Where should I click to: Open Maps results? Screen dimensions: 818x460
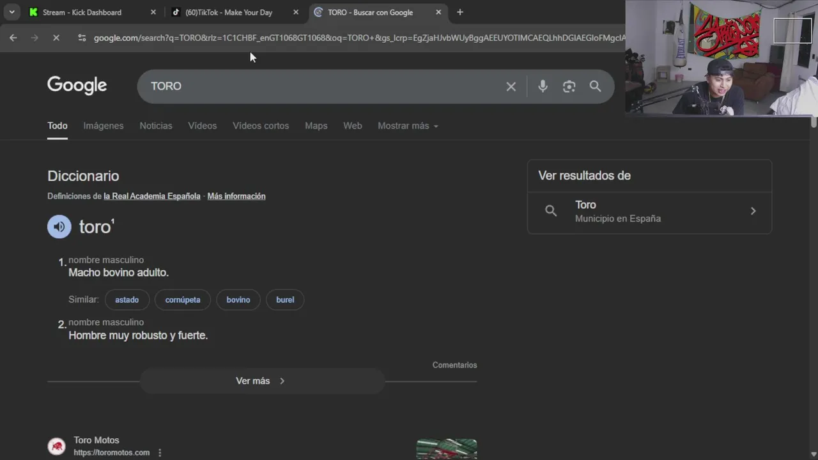pyautogui.click(x=316, y=126)
